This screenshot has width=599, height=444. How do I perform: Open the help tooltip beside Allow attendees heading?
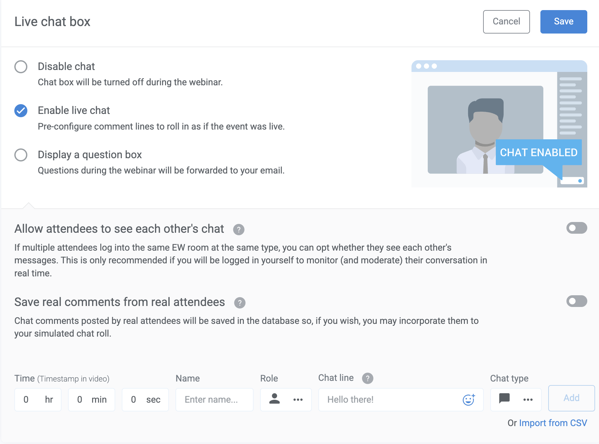[239, 229]
